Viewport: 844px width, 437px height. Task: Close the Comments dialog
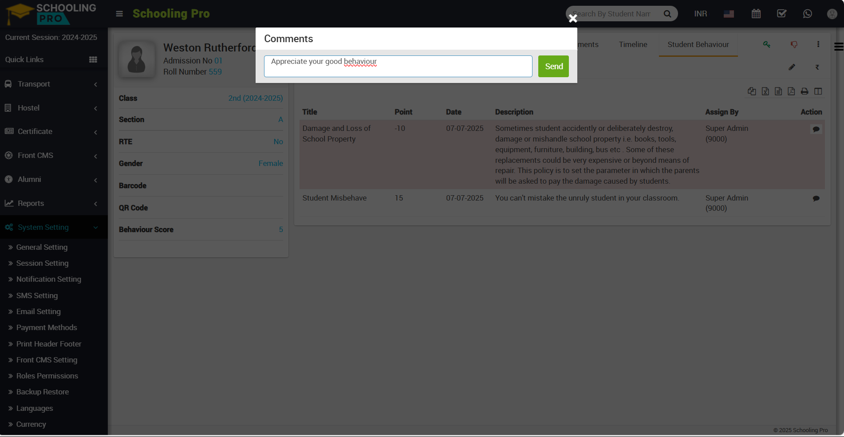coord(573,18)
